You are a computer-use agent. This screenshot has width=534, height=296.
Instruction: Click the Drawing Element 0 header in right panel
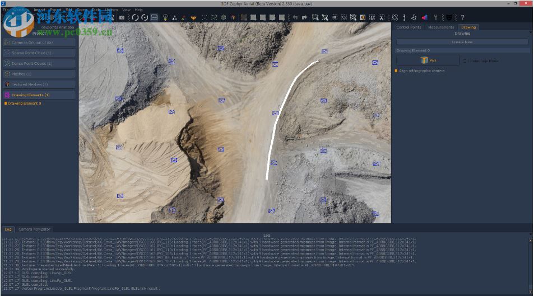coord(462,51)
